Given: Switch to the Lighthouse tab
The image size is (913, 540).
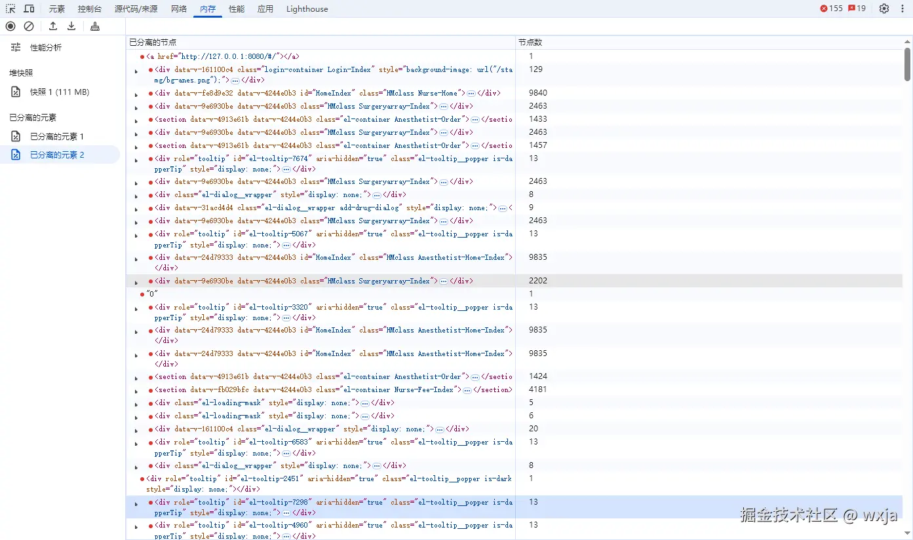Looking at the screenshot, I should tap(307, 9).
